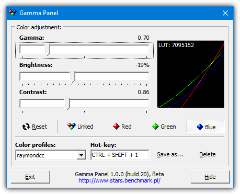
Task: Click the green diamond icon
Action: tap(155, 127)
